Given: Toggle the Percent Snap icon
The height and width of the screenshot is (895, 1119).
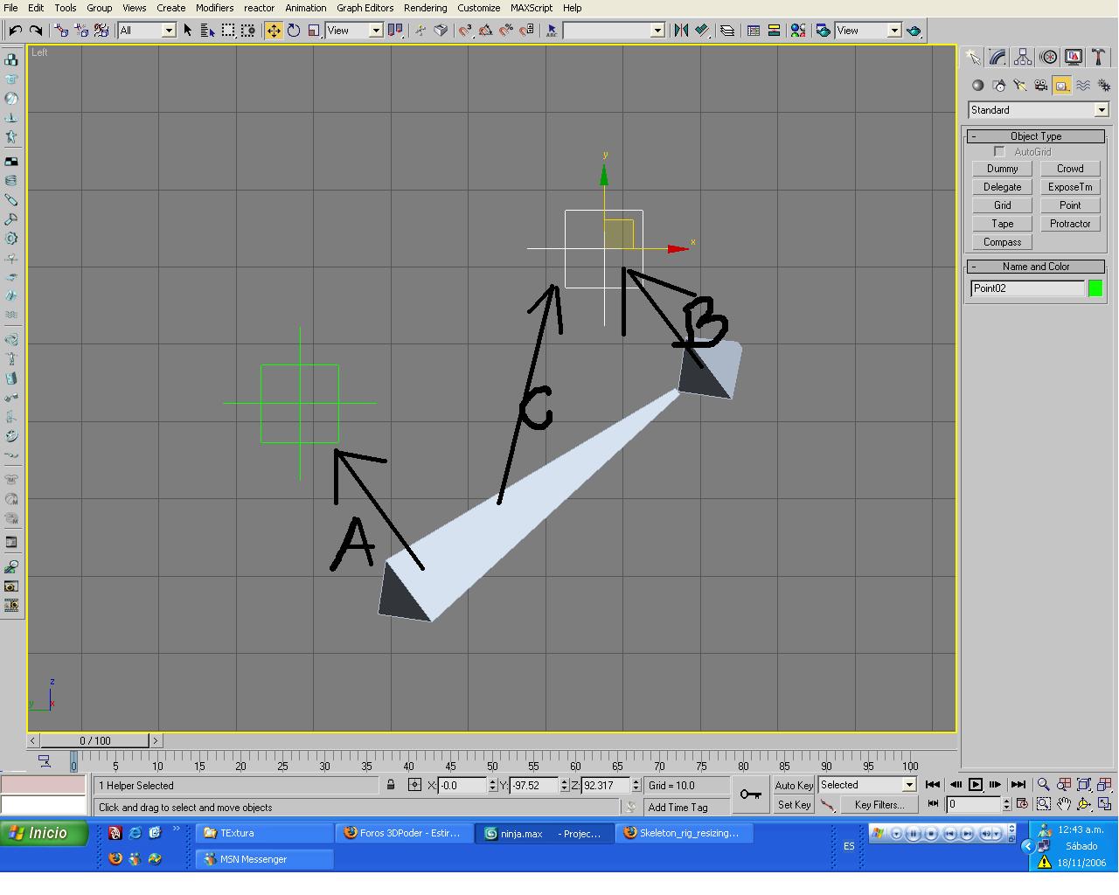Looking at the screenshot, I should [506, 31].
